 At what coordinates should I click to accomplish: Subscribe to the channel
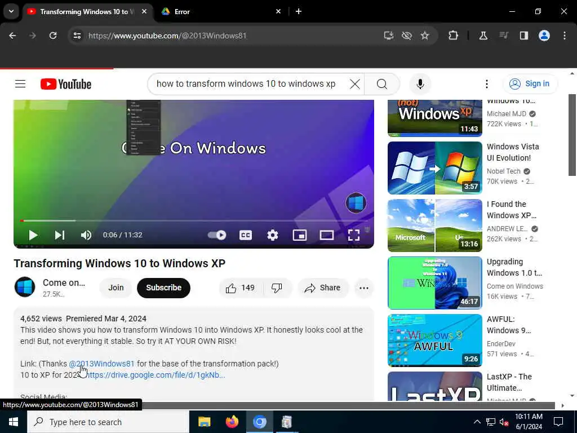[x=164, y=288]
